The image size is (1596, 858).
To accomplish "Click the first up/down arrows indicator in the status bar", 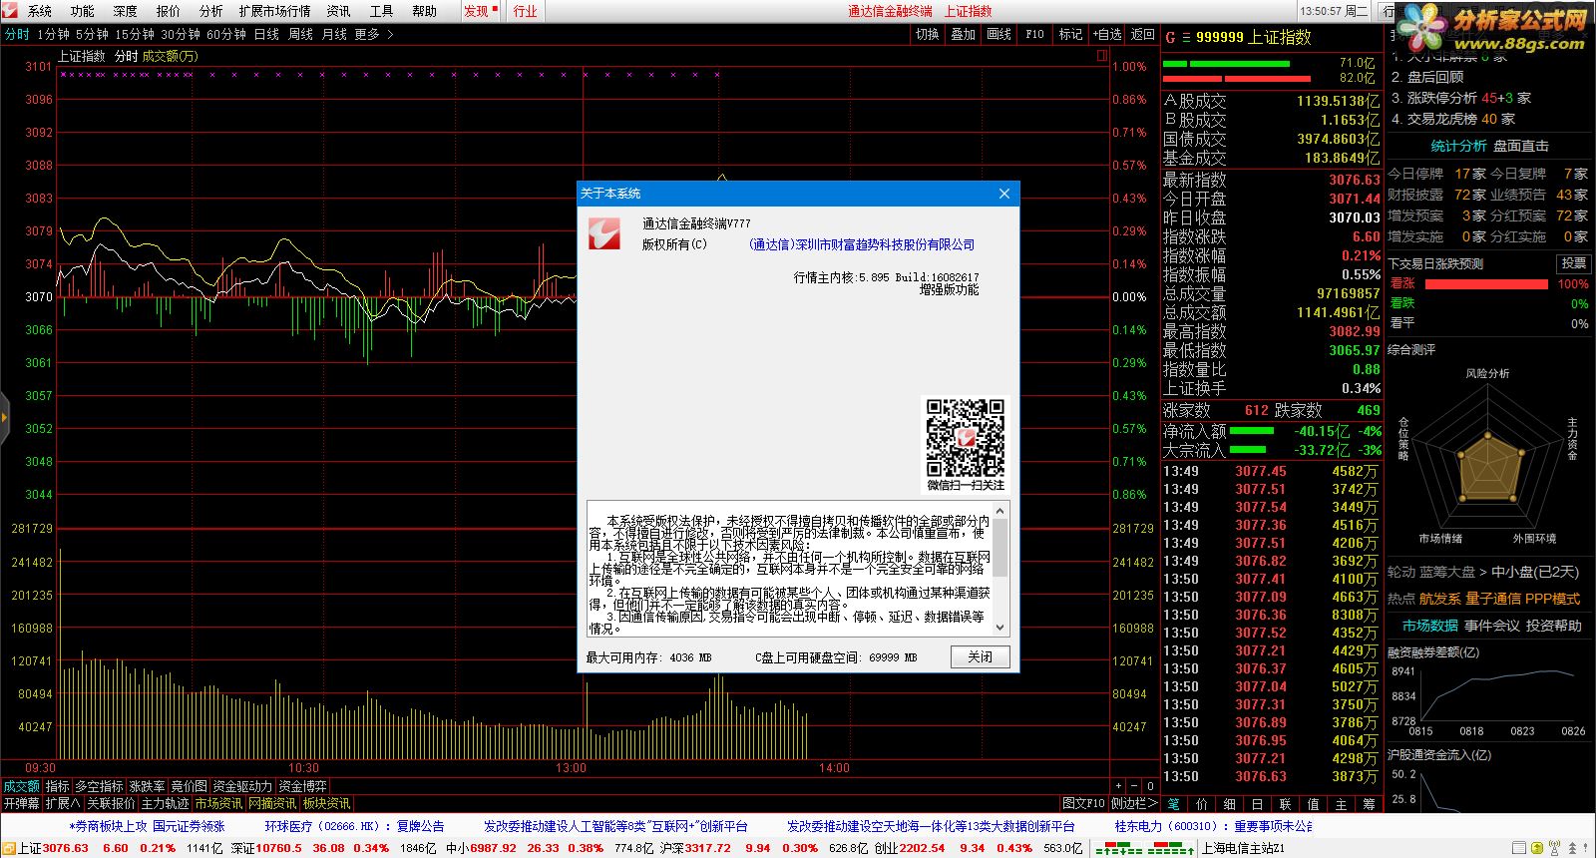I will click(1120, 848).
